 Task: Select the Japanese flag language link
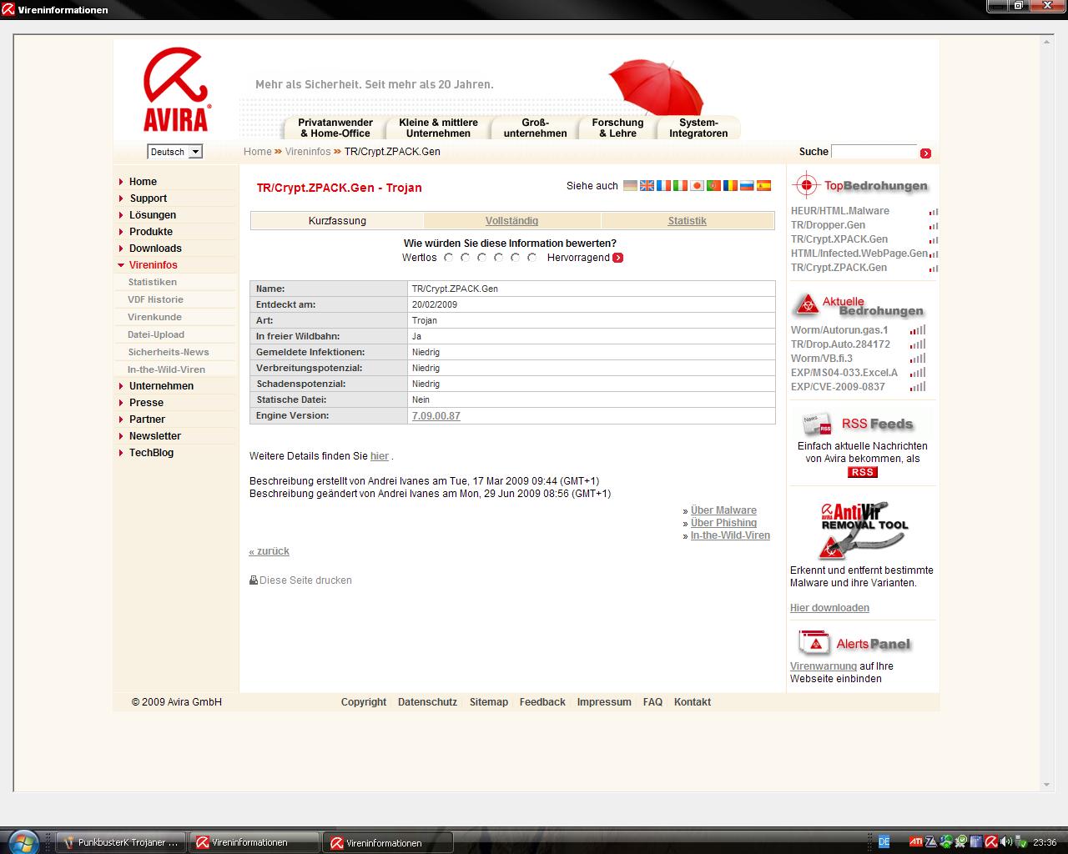tap(697, 186)
